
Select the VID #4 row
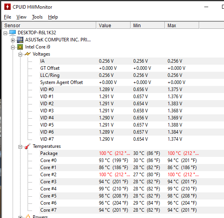[131, 118]
